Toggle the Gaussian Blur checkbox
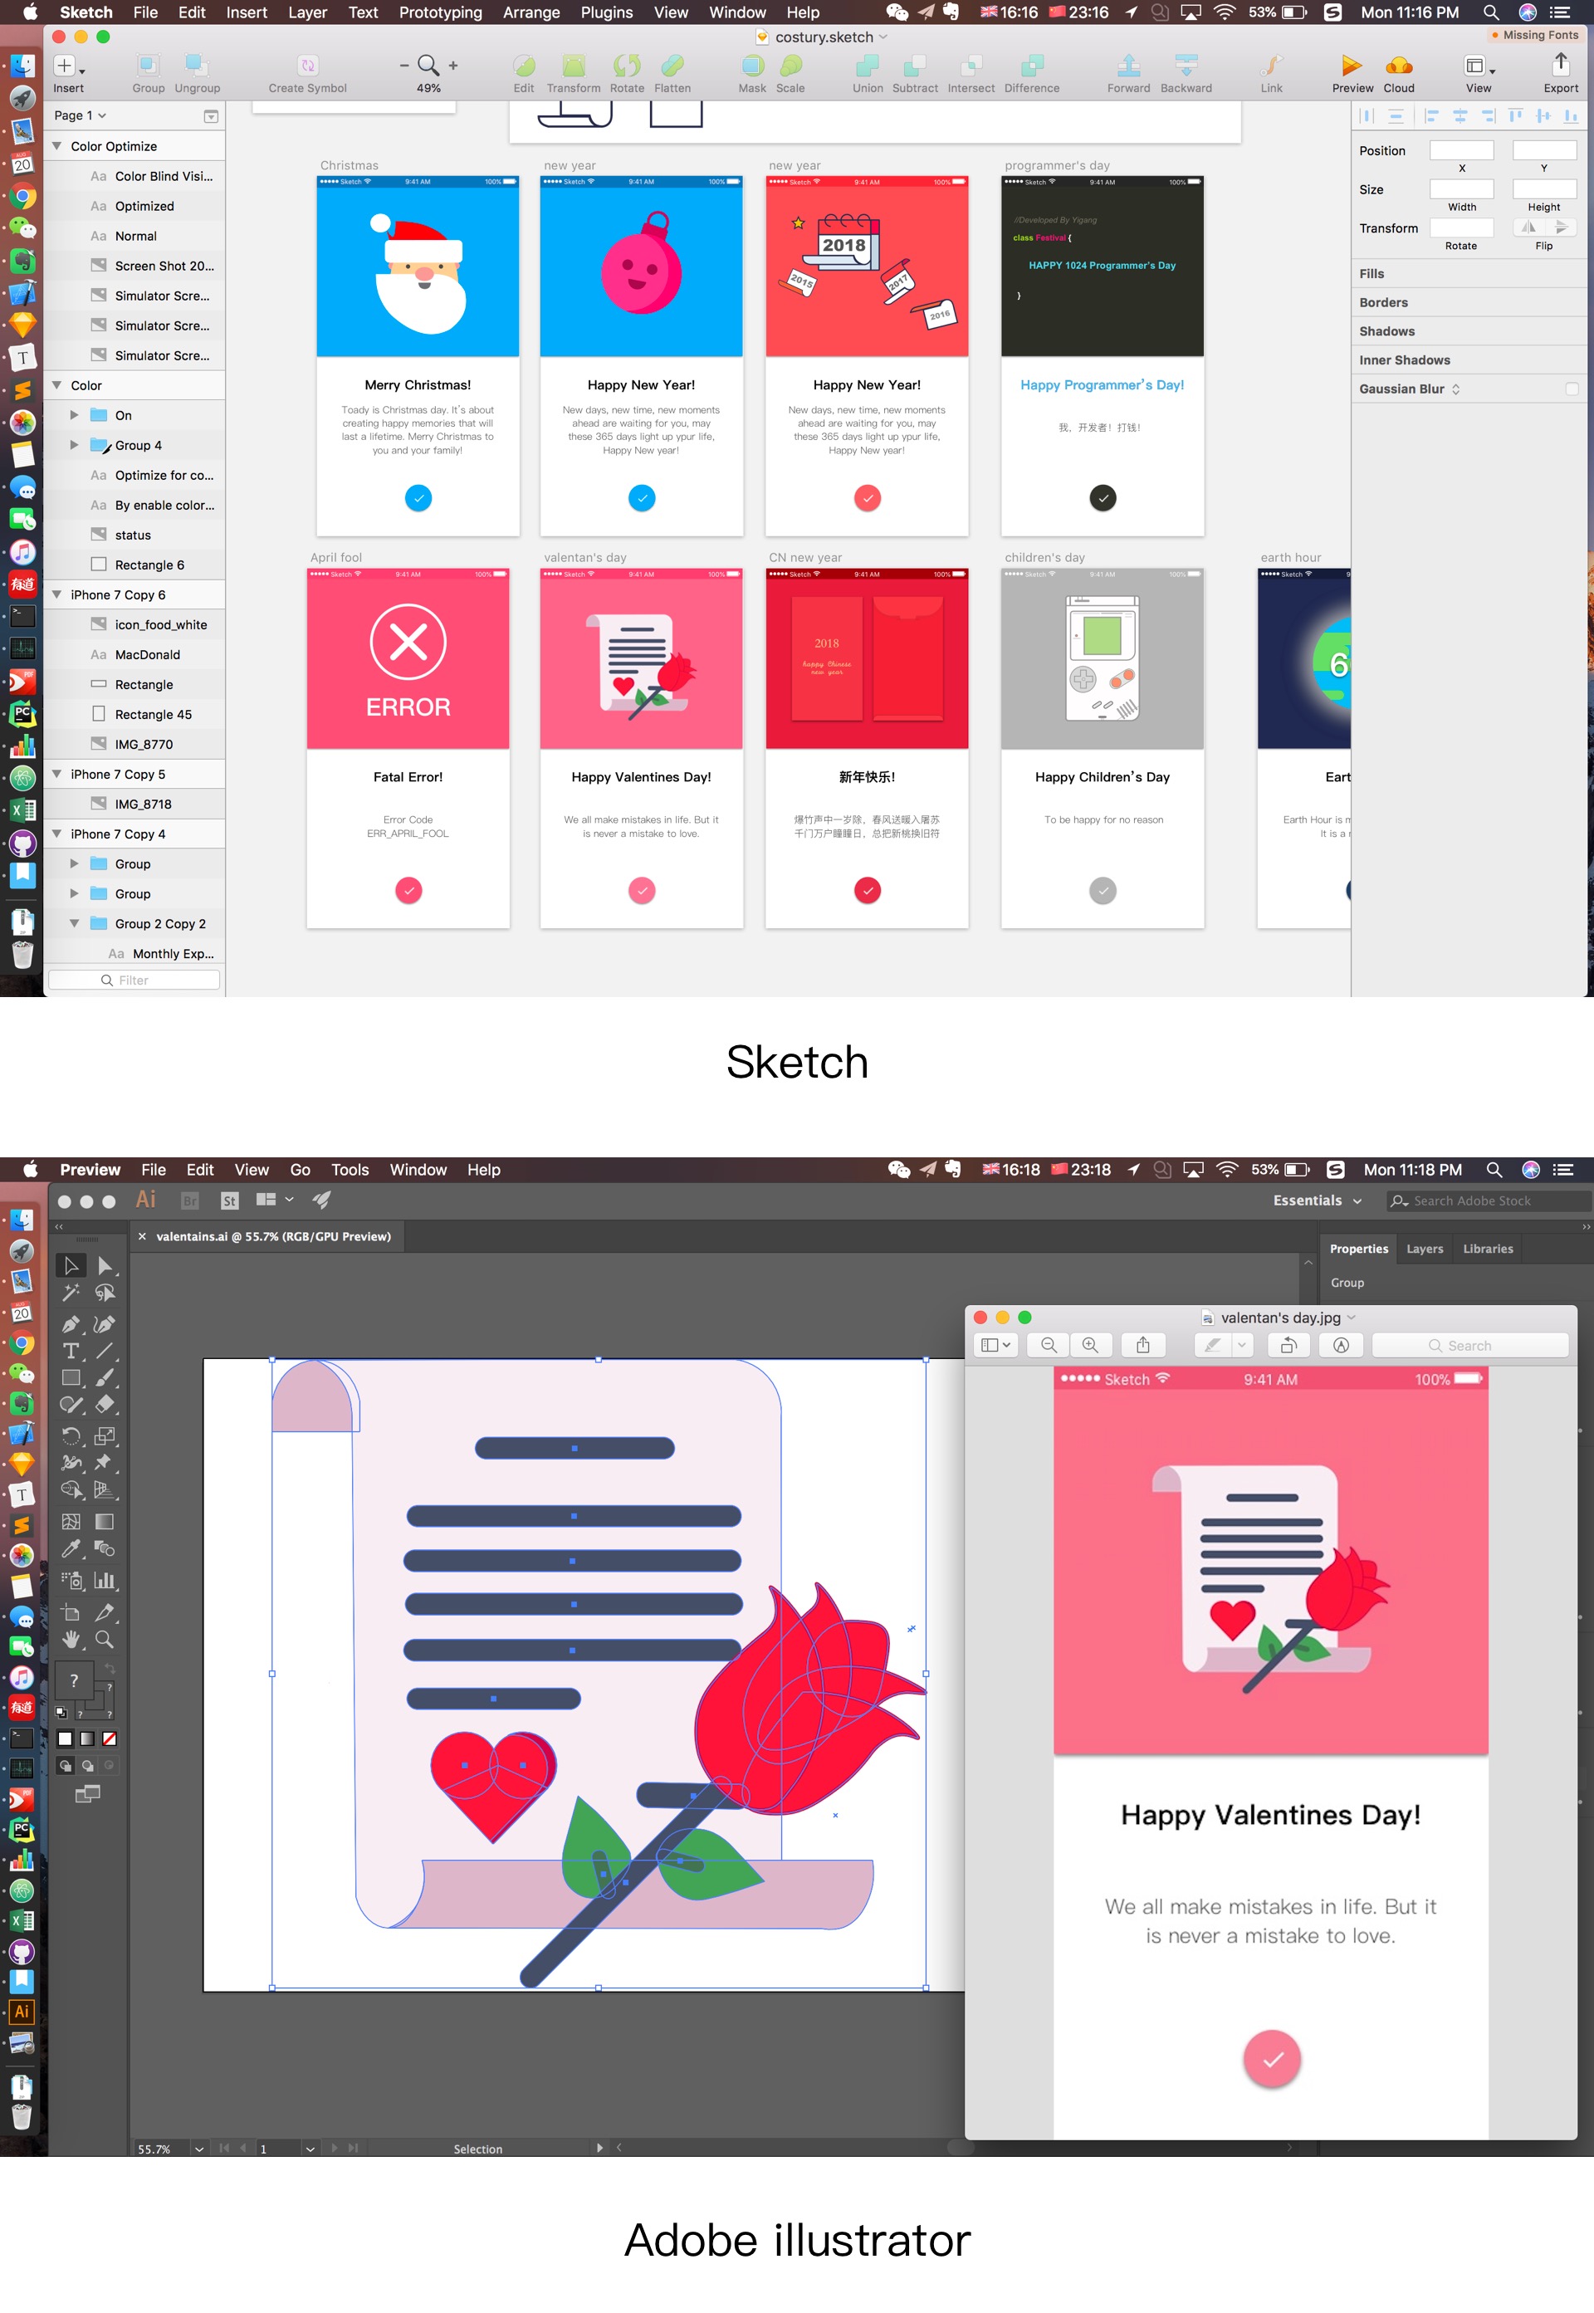Screen dimensions: 1594x2313 [x=1571, y=389]
